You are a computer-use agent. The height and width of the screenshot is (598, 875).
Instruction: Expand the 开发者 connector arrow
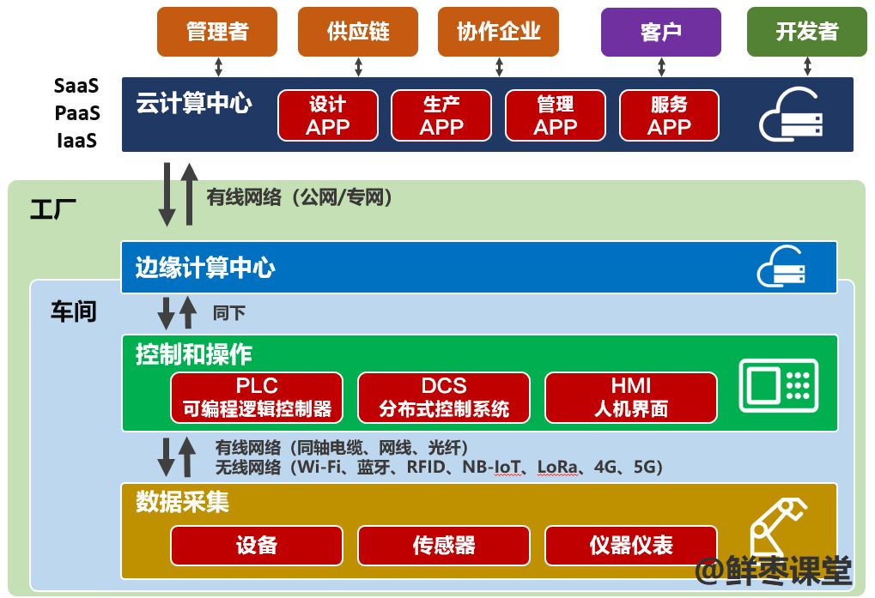[x=804, y=67]
